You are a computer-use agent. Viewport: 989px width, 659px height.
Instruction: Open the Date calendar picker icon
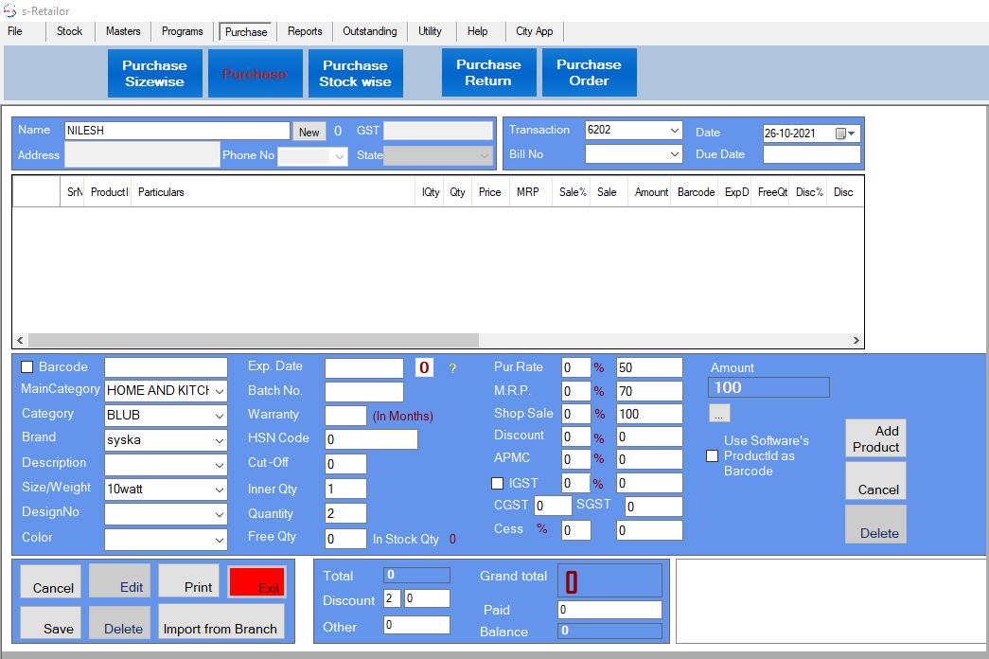coord(840,134)
